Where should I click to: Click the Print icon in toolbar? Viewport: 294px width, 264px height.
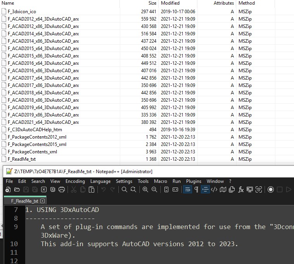(62, 190)
